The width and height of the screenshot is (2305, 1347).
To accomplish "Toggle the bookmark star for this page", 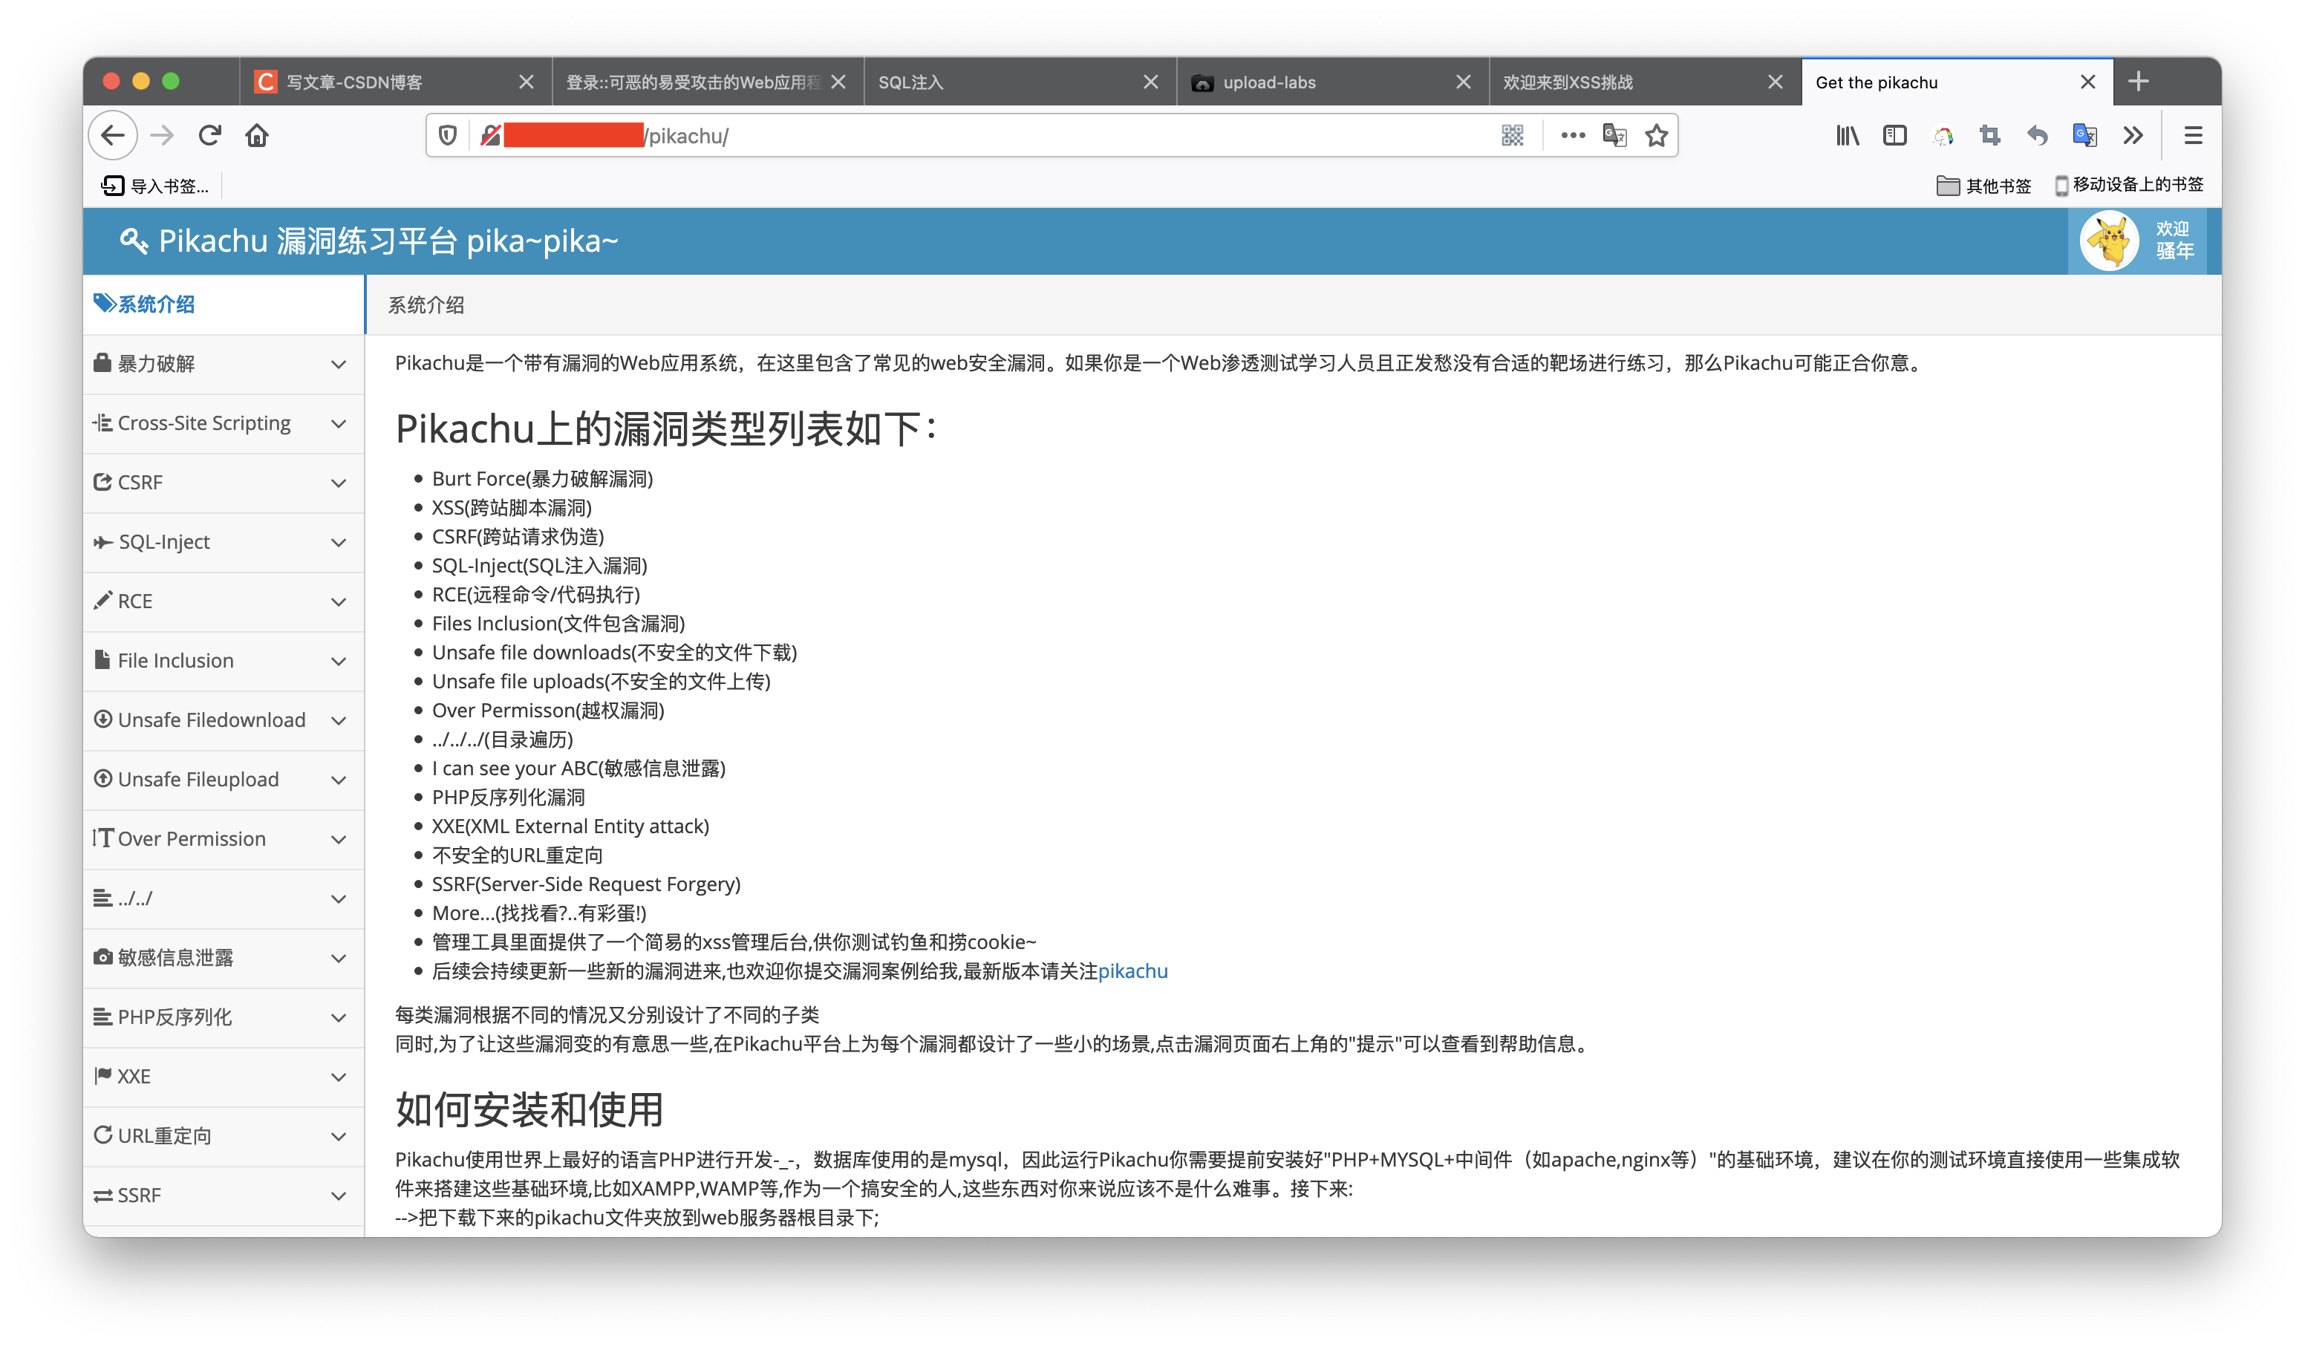I will click(x=1657, y=135).
